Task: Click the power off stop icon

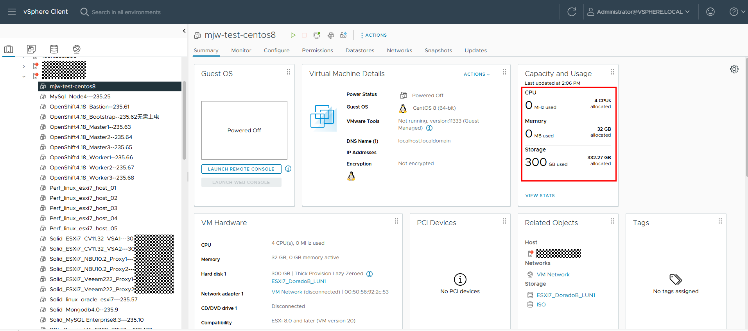Action: tap(304, 35)
